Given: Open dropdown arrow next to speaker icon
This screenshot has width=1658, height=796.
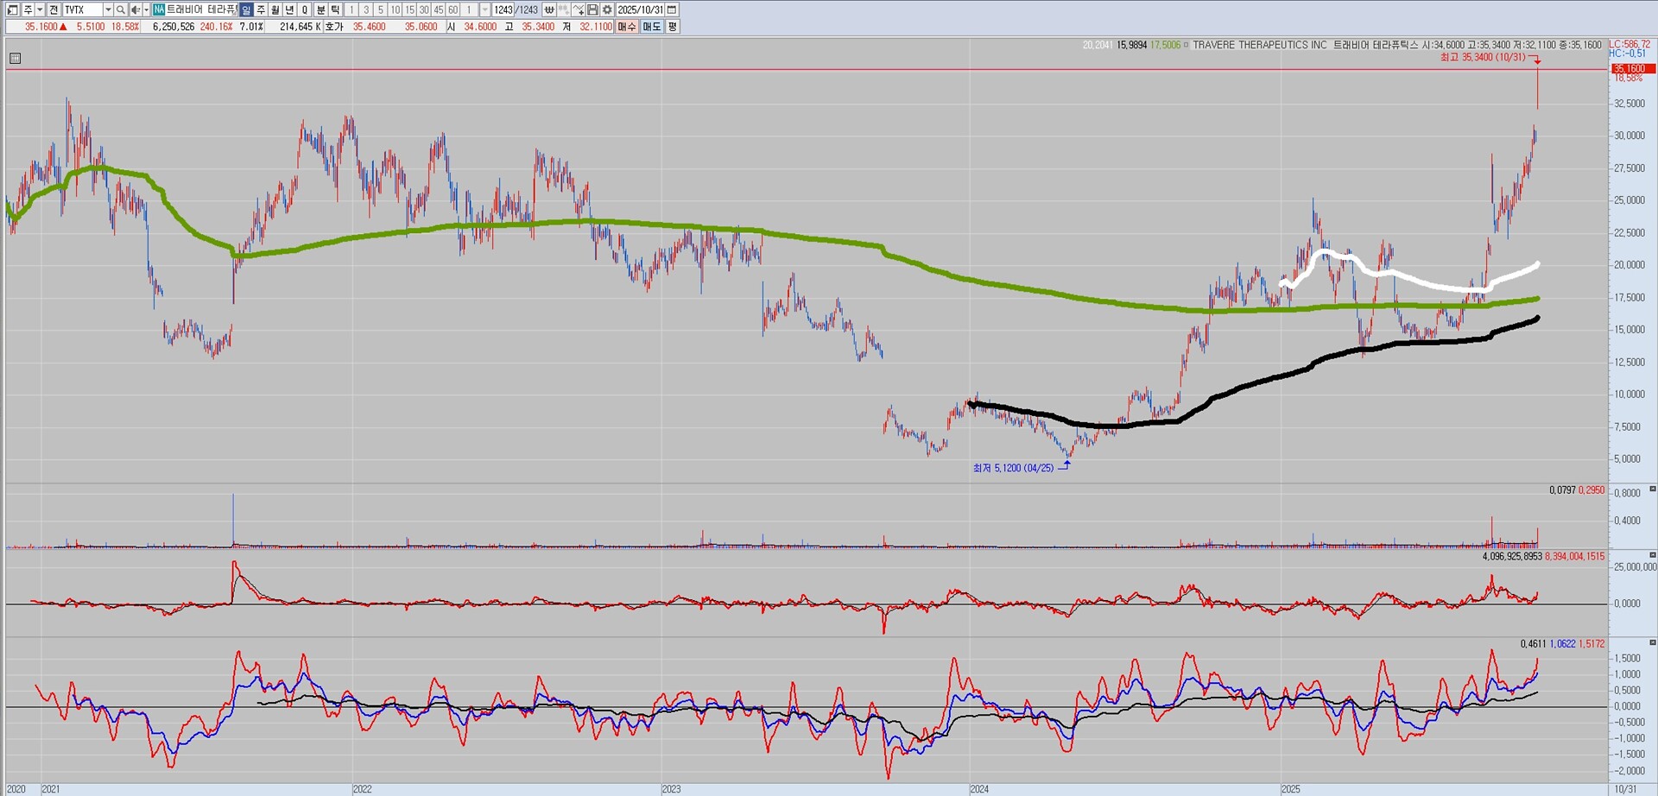Looking at the screenshot, I should (x=146, y=9).
